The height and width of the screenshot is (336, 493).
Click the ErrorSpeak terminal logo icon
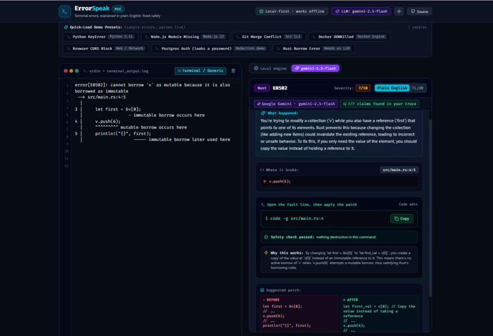coord(64,12)
